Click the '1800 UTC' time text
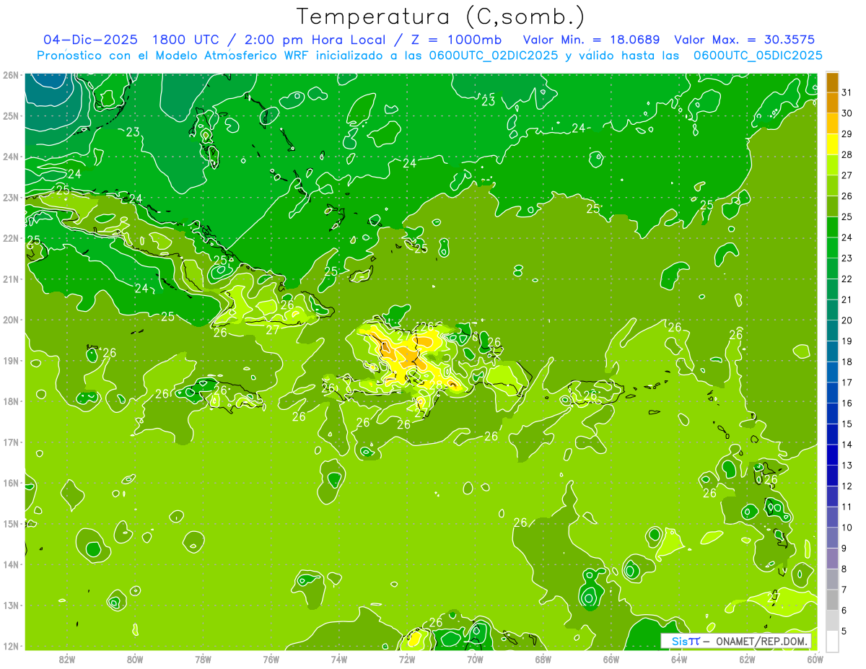This screenshot has width=866, height=669. click(186, 40)
